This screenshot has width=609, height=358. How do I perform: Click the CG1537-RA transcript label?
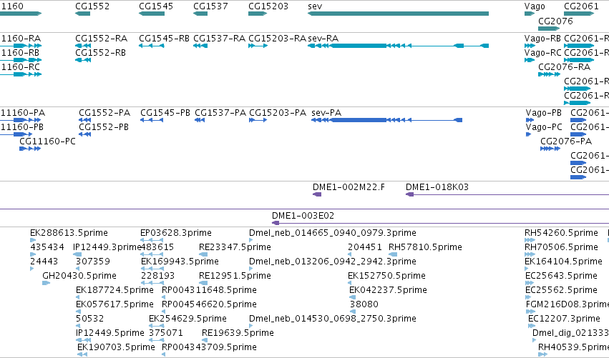pyautogui.click(x=220, y=39)
